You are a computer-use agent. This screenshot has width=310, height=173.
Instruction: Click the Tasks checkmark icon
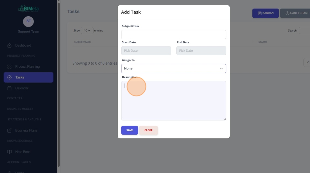(9, 77)
